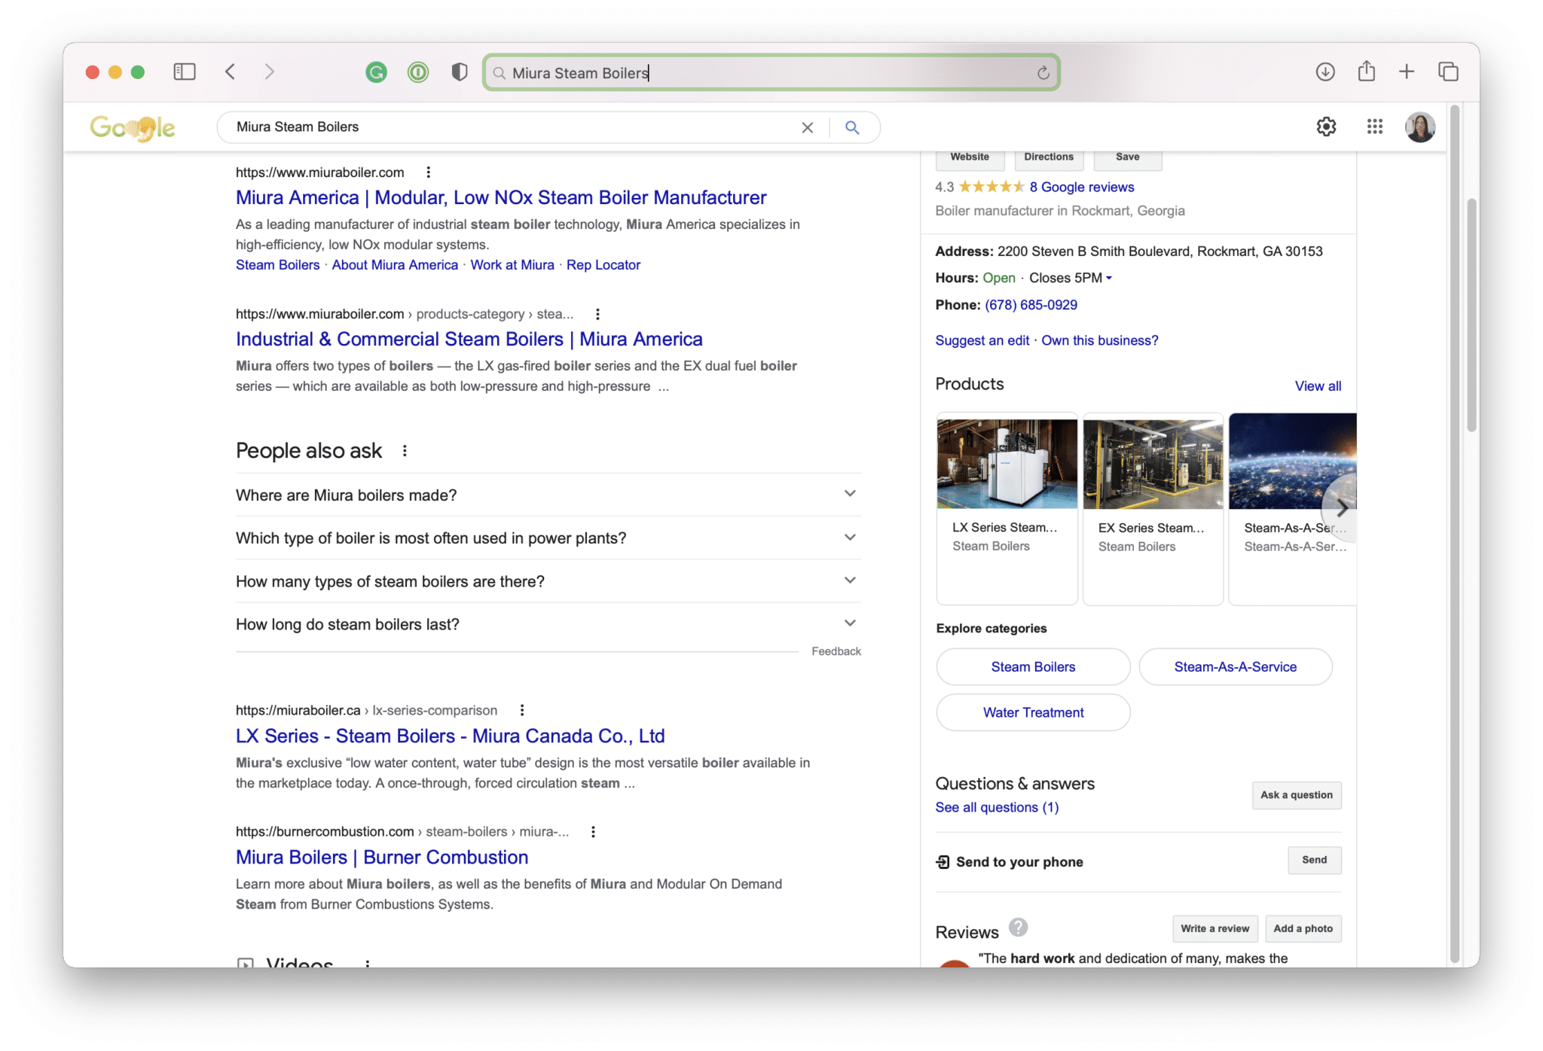
Task: Open options menu for Industrial & Commercial result
Action: click(597, 314)
